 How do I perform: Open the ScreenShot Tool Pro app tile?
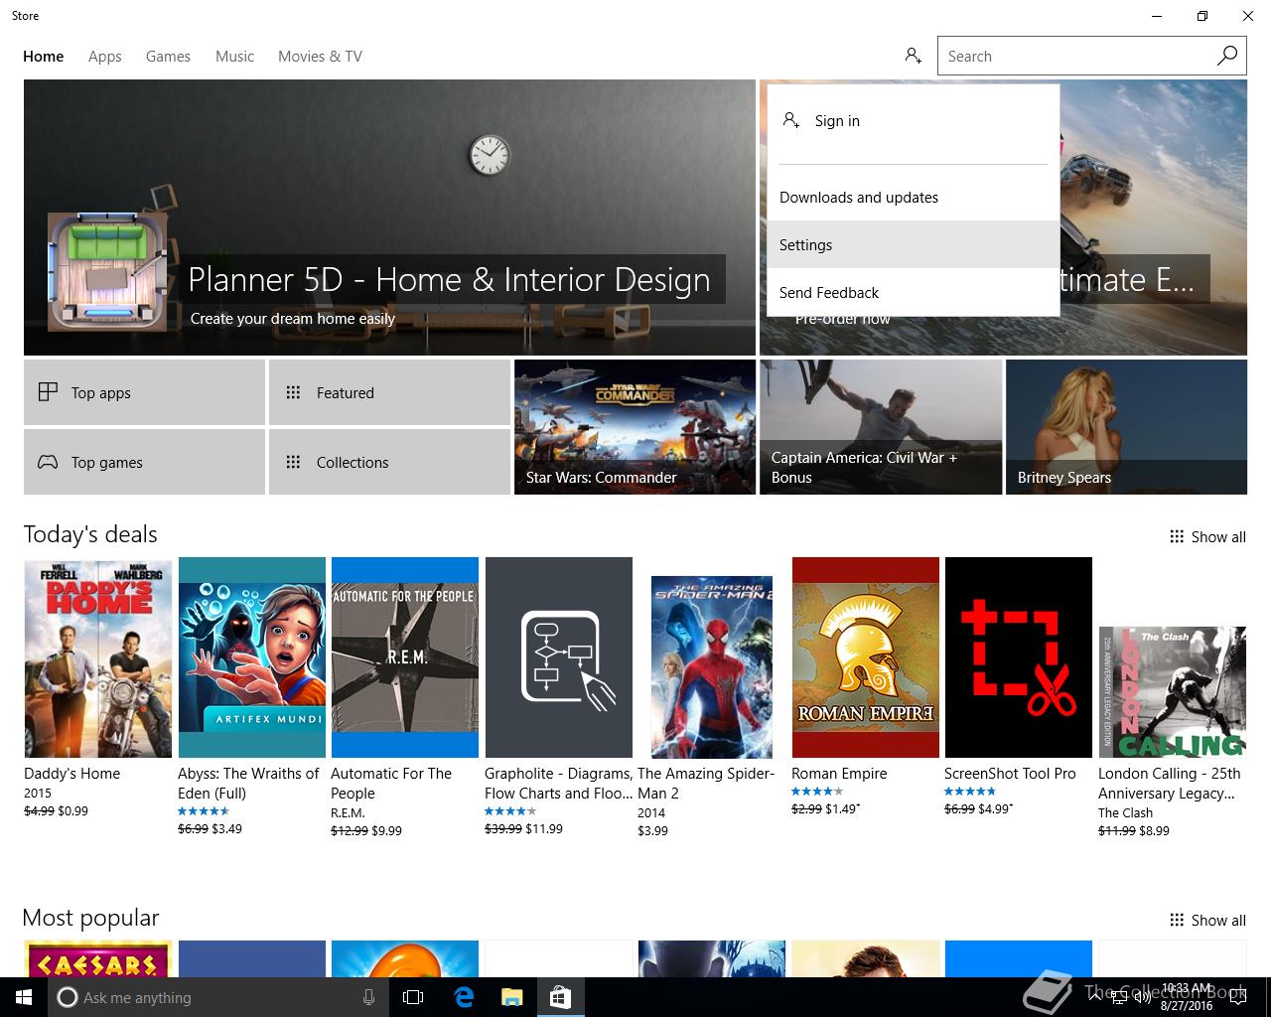[1019, 657]
